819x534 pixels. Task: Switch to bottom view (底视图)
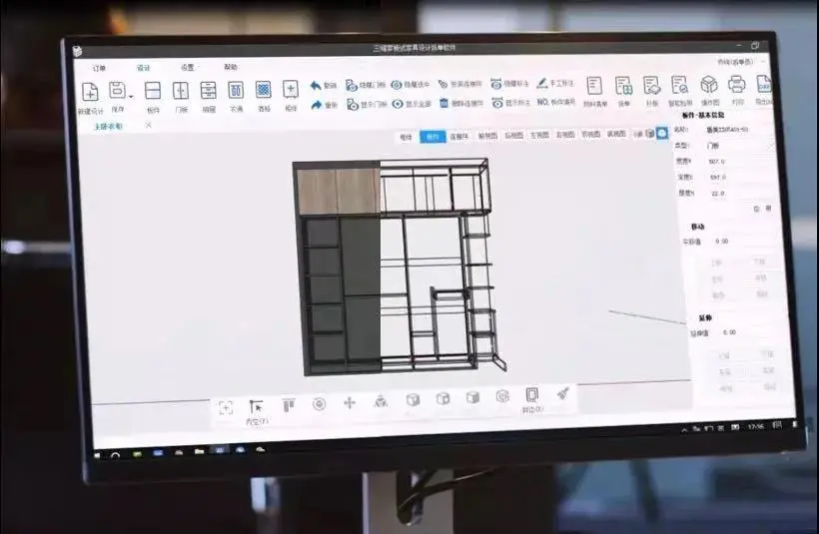(616, 134)
